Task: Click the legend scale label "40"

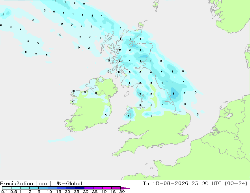Action: [104, 191]
